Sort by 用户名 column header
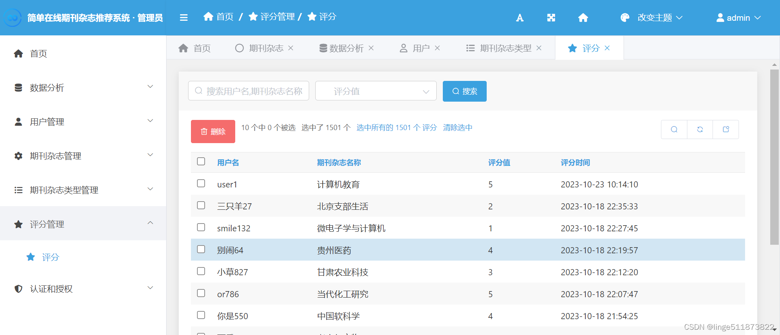 click(x=228, y=163)
